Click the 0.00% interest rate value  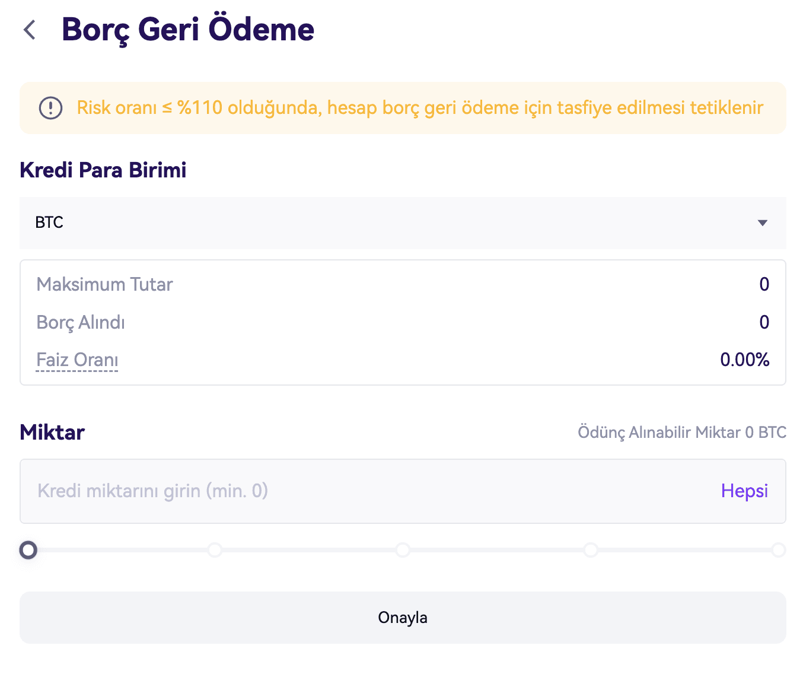[744, 360]
